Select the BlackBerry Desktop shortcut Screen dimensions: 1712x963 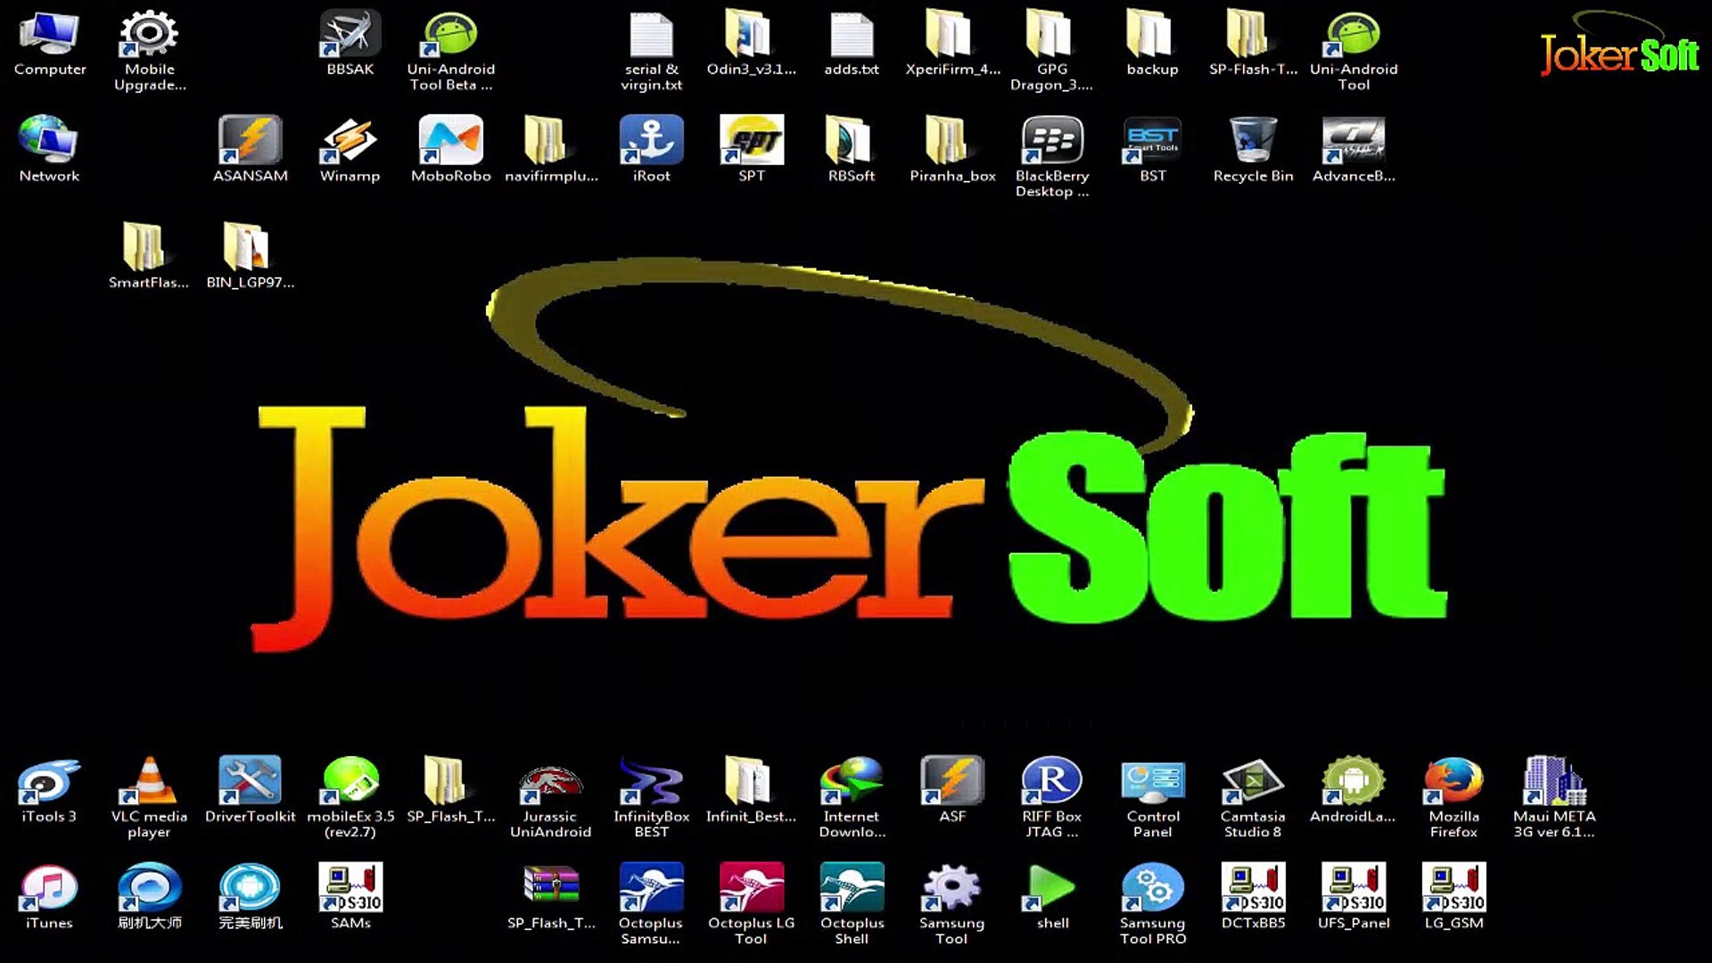point(1052,141)
